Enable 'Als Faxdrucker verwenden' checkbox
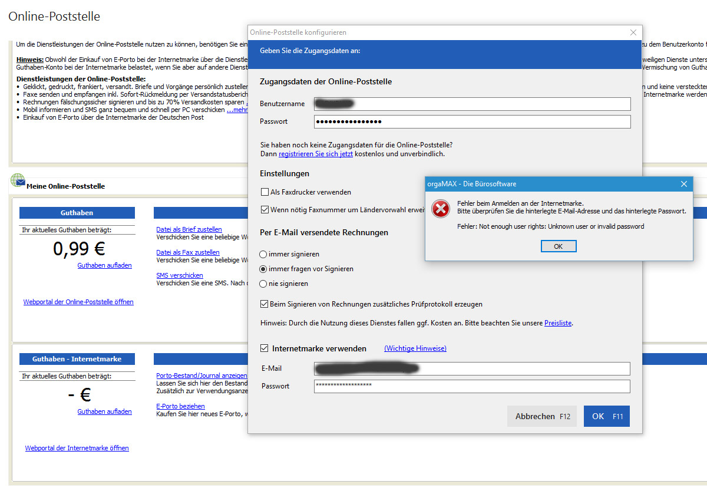Screen dimensions: 707x494 pos(265,192)
